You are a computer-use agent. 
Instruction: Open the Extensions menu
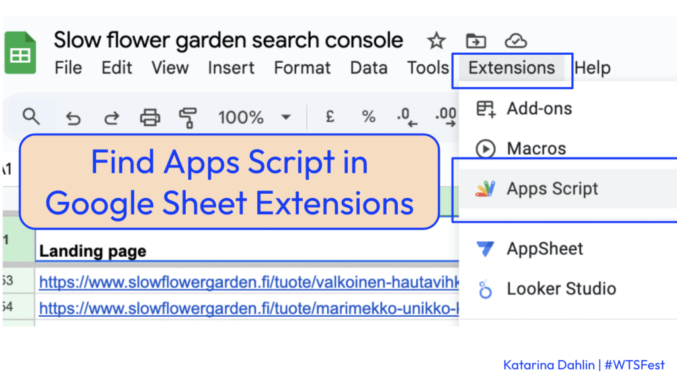point(511,68)
